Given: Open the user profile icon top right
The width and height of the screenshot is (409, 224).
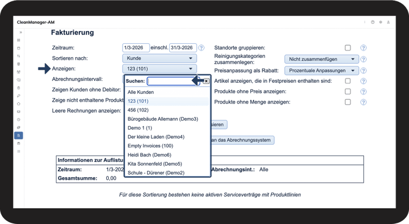Looking at the screenshot, I should pyautogui.click(x=388, y=22).
